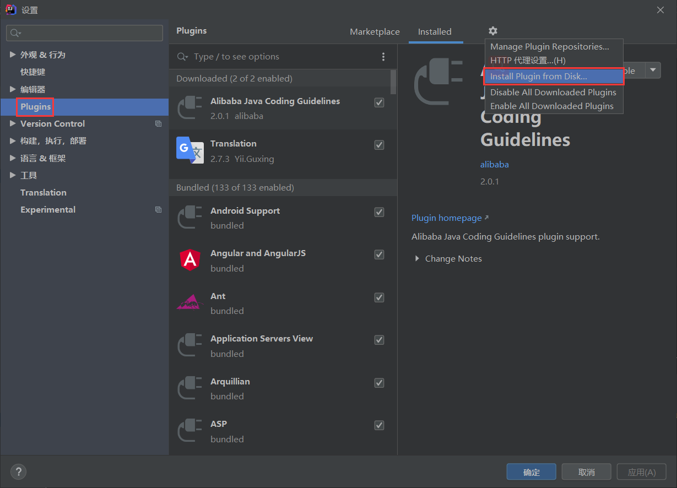
Task: Open the plugin settings gear icon
Action: pos(492,31)
